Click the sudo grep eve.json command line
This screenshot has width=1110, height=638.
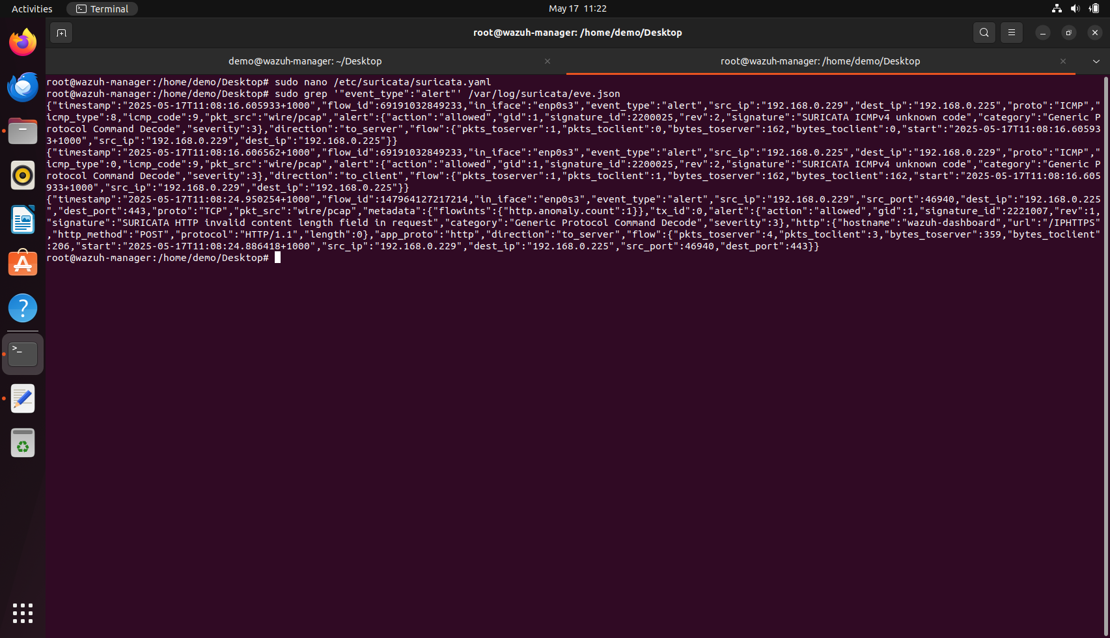(447, 94)
